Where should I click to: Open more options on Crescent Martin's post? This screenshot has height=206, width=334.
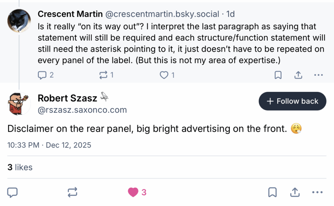(318, 75)
